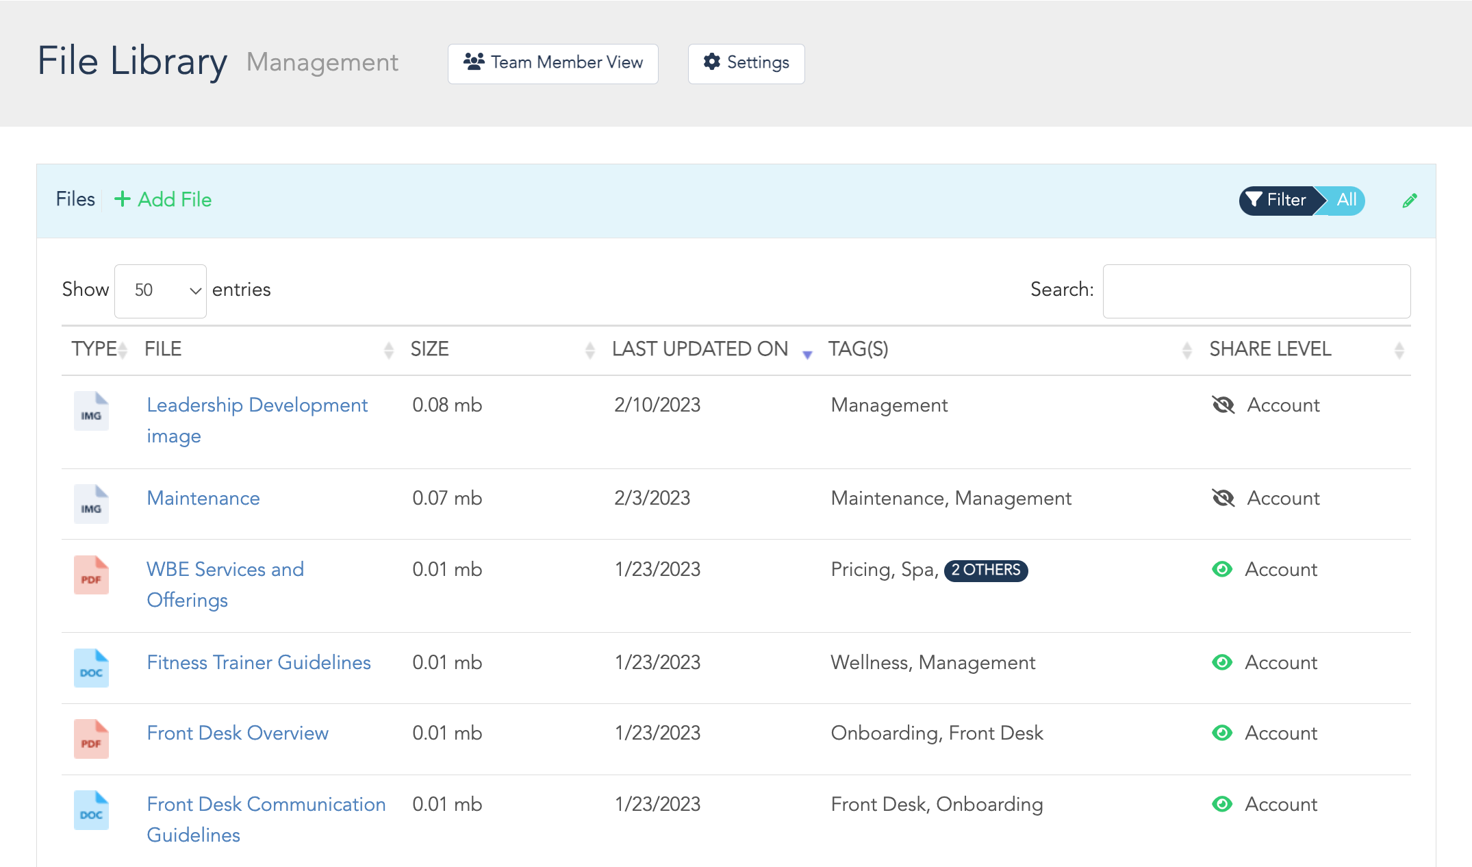The image size is (1472, 867).
Task: Open Front Desk Overview file
Action: click(x=238, y=733)
